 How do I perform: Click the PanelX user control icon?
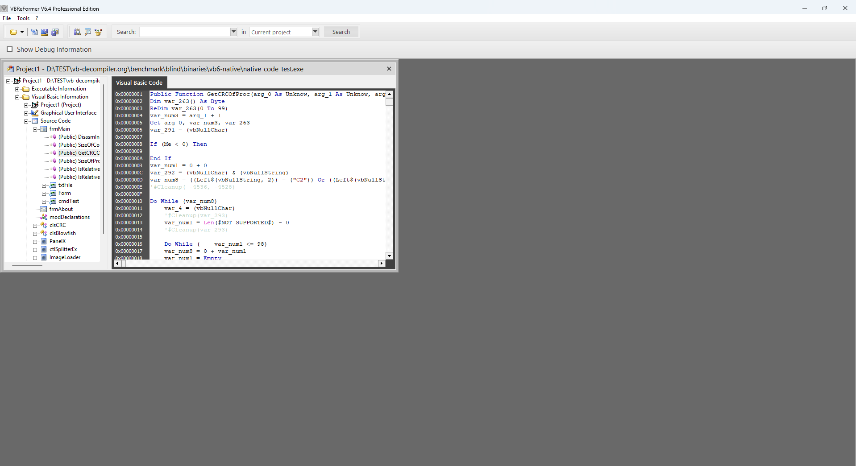(44, 241)
